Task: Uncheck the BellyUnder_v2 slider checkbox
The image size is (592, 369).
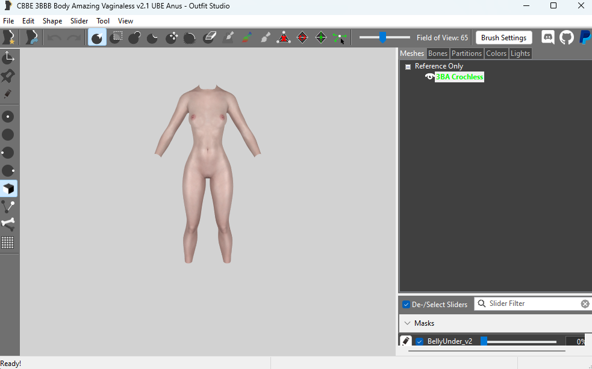Action: [419, 341]
